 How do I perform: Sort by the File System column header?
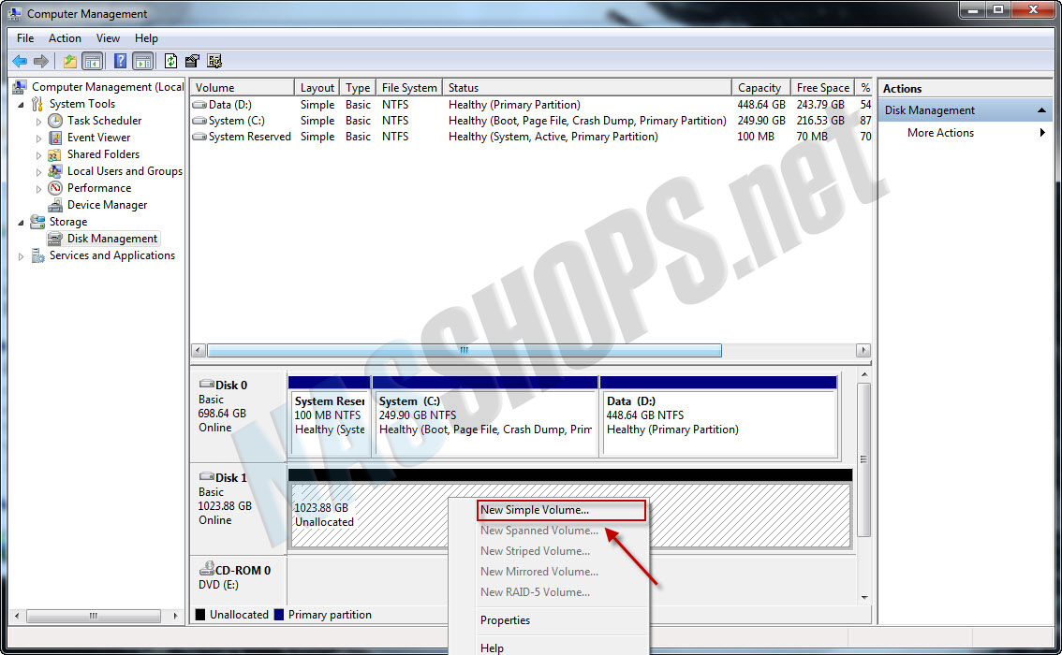coord(408,87)
